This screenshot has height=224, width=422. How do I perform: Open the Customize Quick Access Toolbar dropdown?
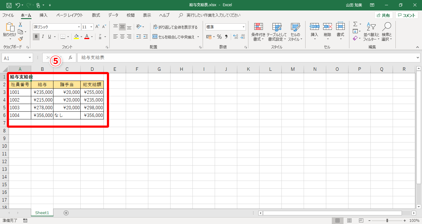coord(50,5)
